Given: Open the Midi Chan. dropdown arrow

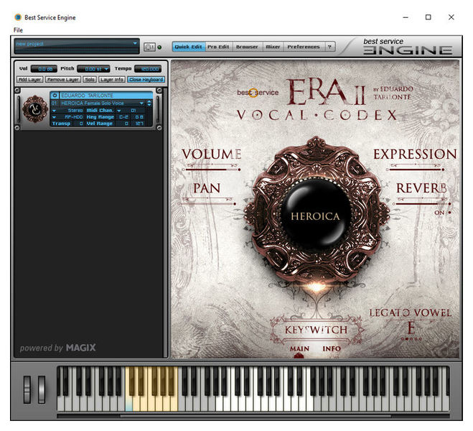Looking at the screenshot, I should [119, 111].
